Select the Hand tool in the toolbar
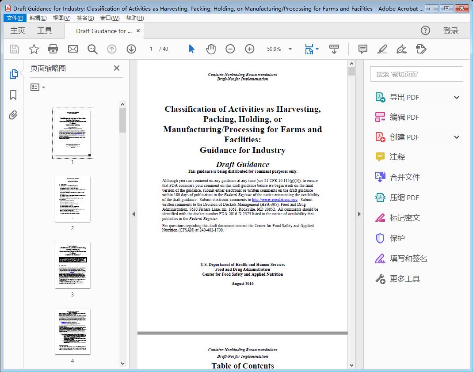The width and height of the screenshot is (473, 372). (x=211, y=49)
